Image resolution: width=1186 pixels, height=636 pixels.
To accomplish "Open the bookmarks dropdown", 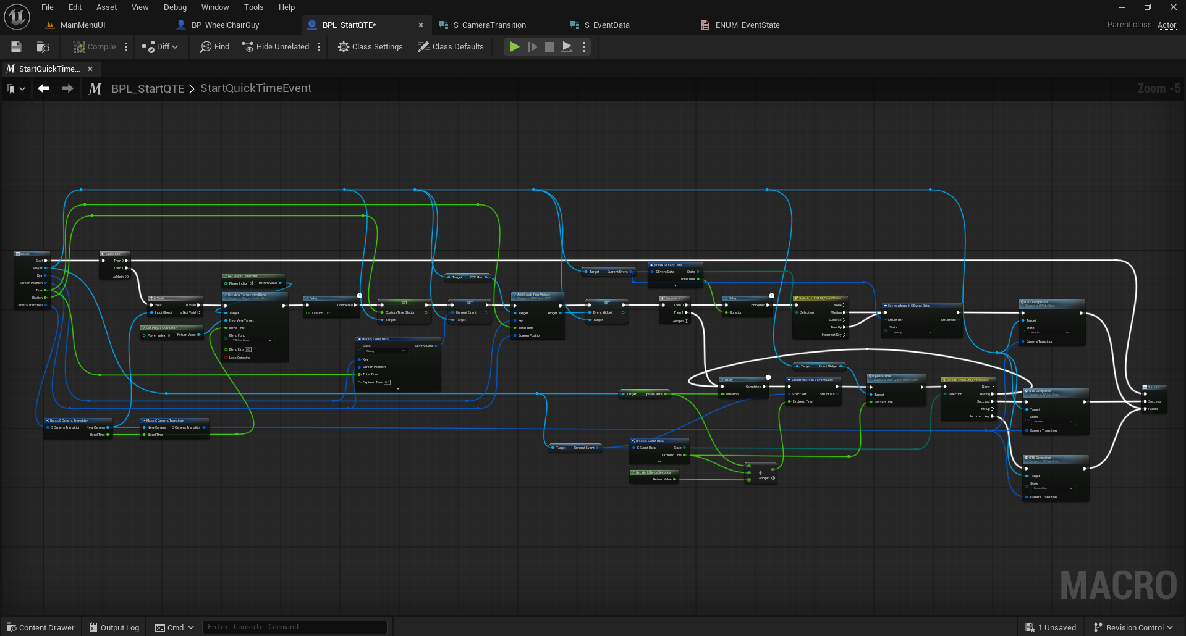I will (16, 89).
